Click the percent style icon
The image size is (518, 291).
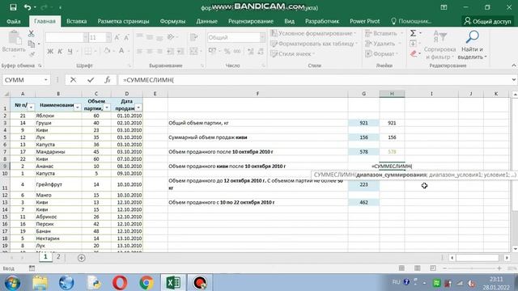point(227,51)
